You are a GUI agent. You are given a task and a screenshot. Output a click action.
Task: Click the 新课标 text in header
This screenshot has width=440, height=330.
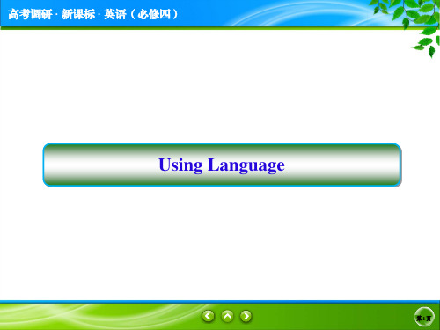click(x=78, y=14)
